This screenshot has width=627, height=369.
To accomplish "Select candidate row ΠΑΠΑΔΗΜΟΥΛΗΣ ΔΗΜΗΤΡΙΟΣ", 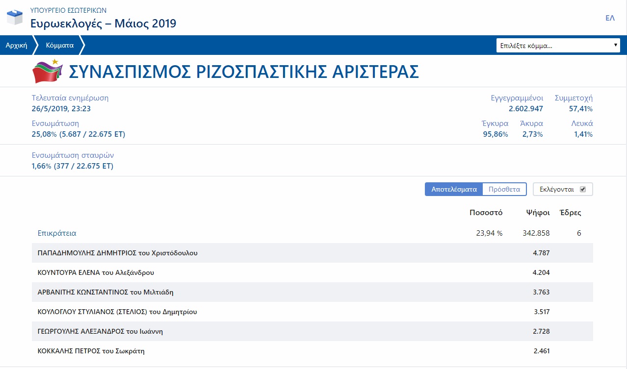I will 118,253.
